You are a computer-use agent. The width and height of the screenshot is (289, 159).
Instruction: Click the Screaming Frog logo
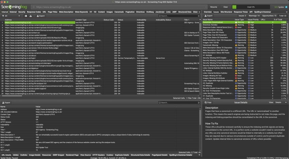pos(14,7)
